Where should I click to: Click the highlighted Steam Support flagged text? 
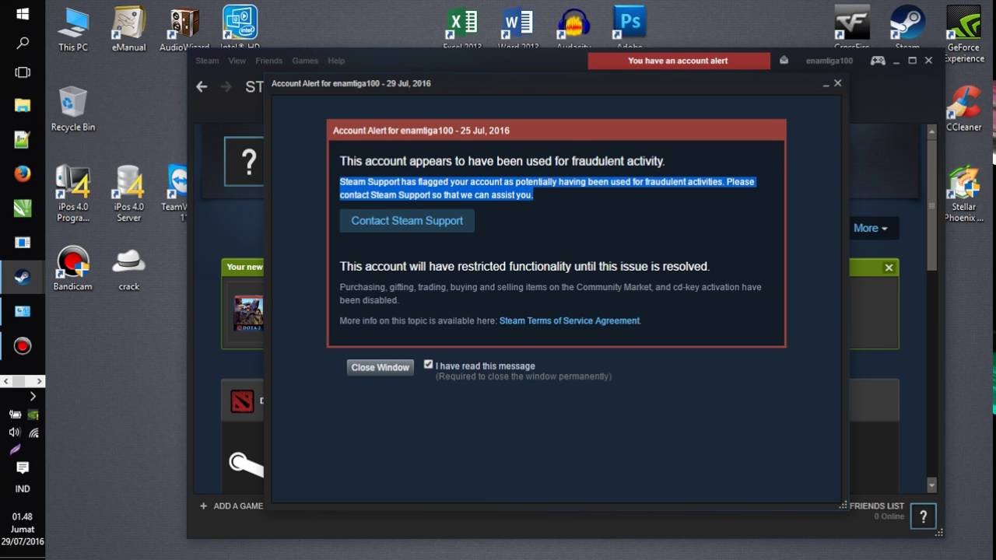tap(548, 188)
